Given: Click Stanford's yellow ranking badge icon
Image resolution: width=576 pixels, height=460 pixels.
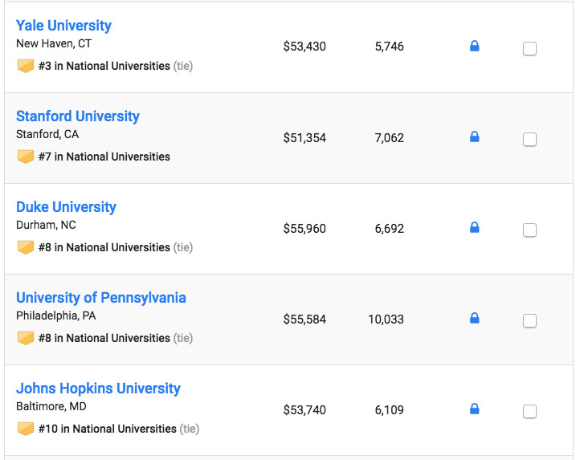Looking at the screenshot, I should click(x=26, y=157).
